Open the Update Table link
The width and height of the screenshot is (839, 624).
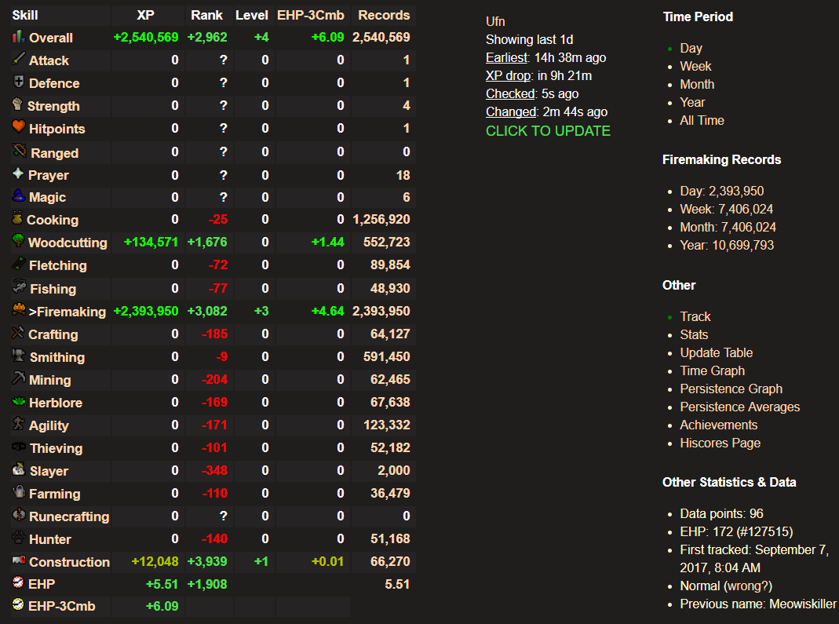716,352
